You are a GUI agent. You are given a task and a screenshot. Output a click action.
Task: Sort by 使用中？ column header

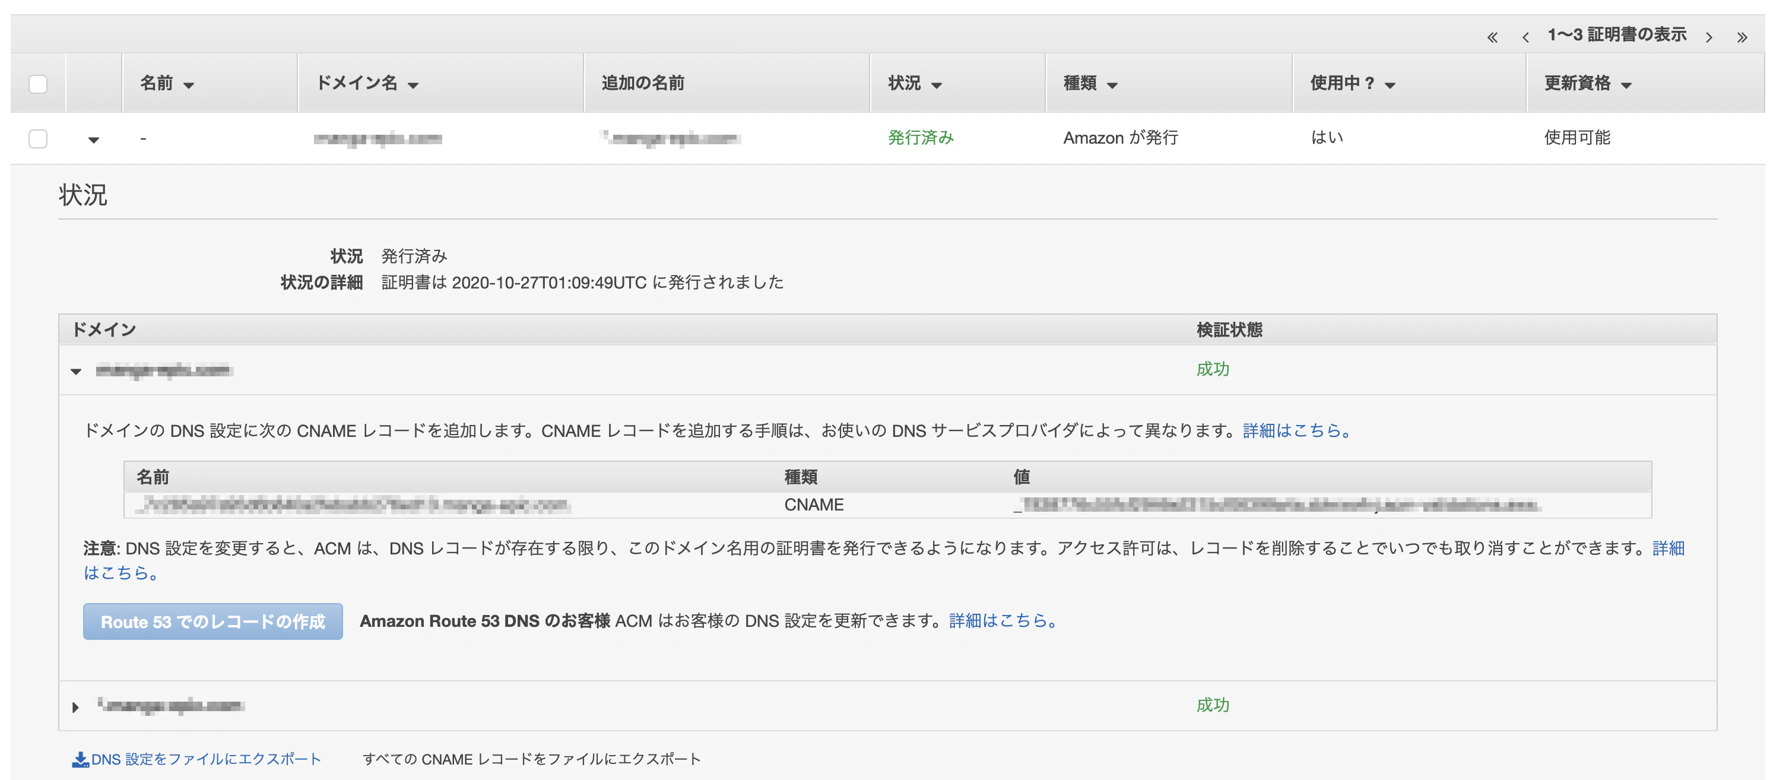1352,83
